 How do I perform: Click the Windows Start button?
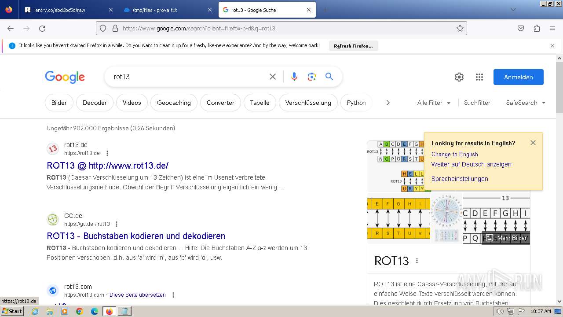tap(12, 311)
